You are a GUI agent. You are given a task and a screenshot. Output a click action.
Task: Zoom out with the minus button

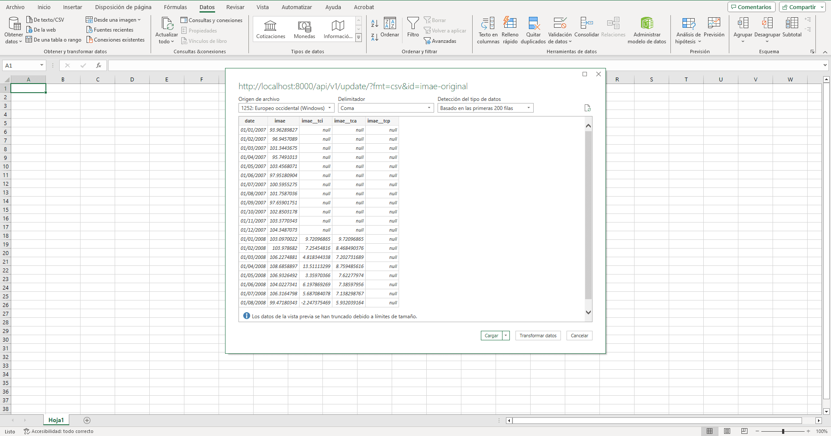point(757,431)
